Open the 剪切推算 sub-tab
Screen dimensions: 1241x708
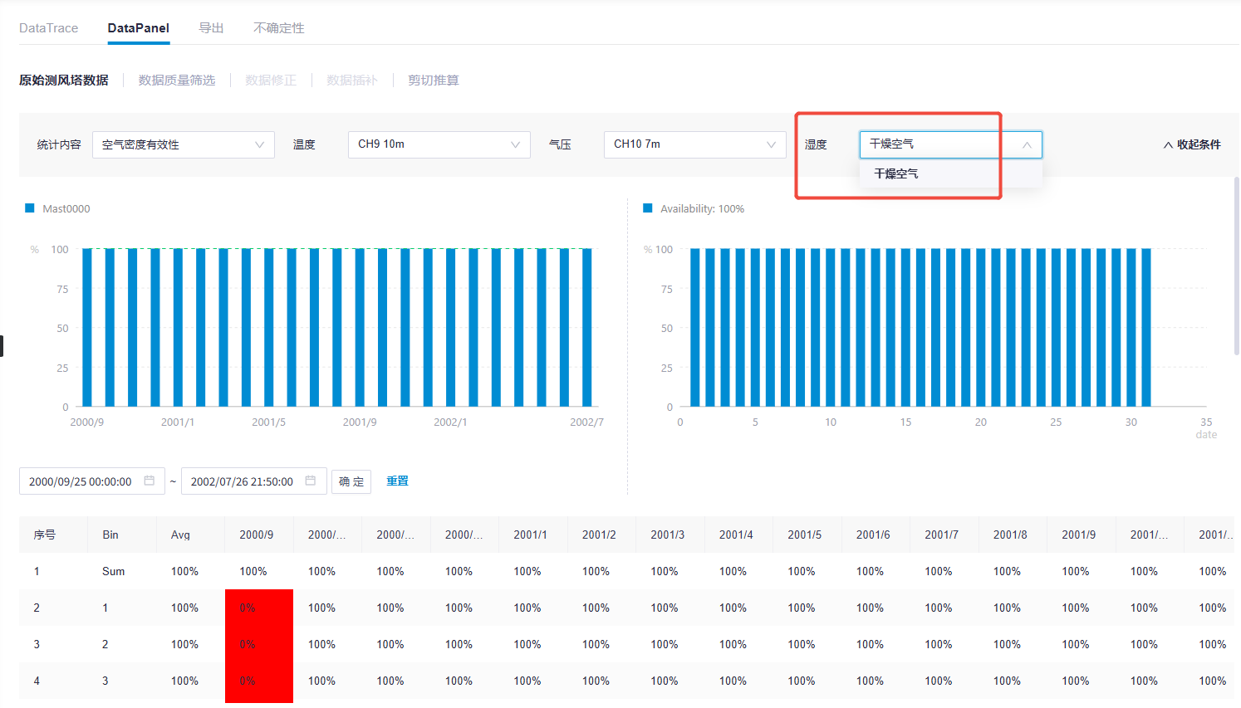(x=433, y=81)
